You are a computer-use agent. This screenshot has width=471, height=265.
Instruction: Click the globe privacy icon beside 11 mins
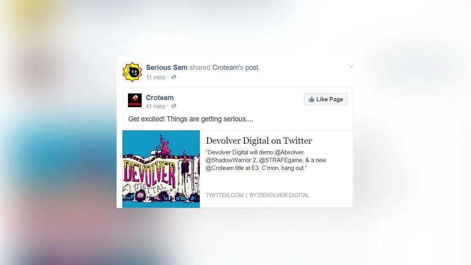tap(173, 77)
